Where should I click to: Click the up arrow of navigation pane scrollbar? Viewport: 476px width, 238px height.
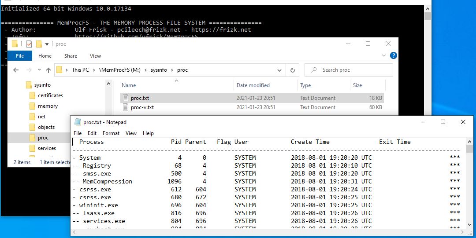[x=109, y=84]
